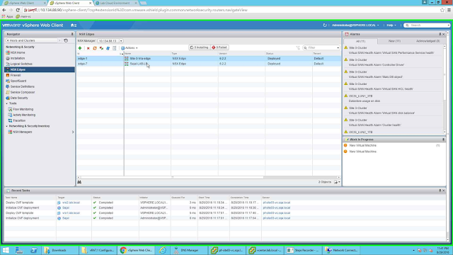This screenshot has height=255, width=453.
Task: Open DNS Manager from taskbar
Action: pos(189,250)
